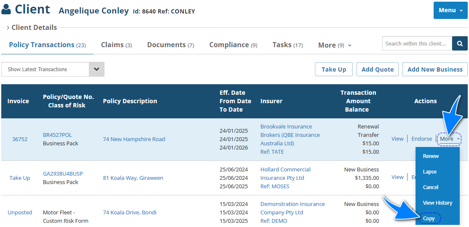Click the magnifier search icon button
This screenshot has height=227, width=469.
point(460,43)
